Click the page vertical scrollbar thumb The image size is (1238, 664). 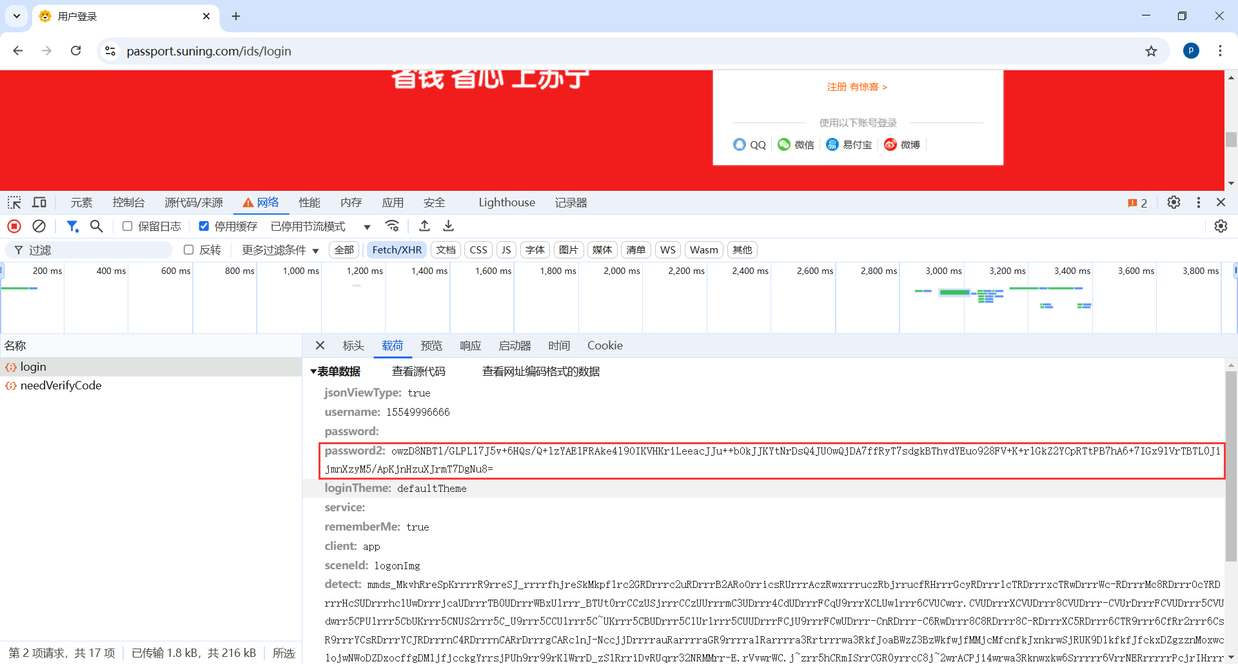point(1231,139)
